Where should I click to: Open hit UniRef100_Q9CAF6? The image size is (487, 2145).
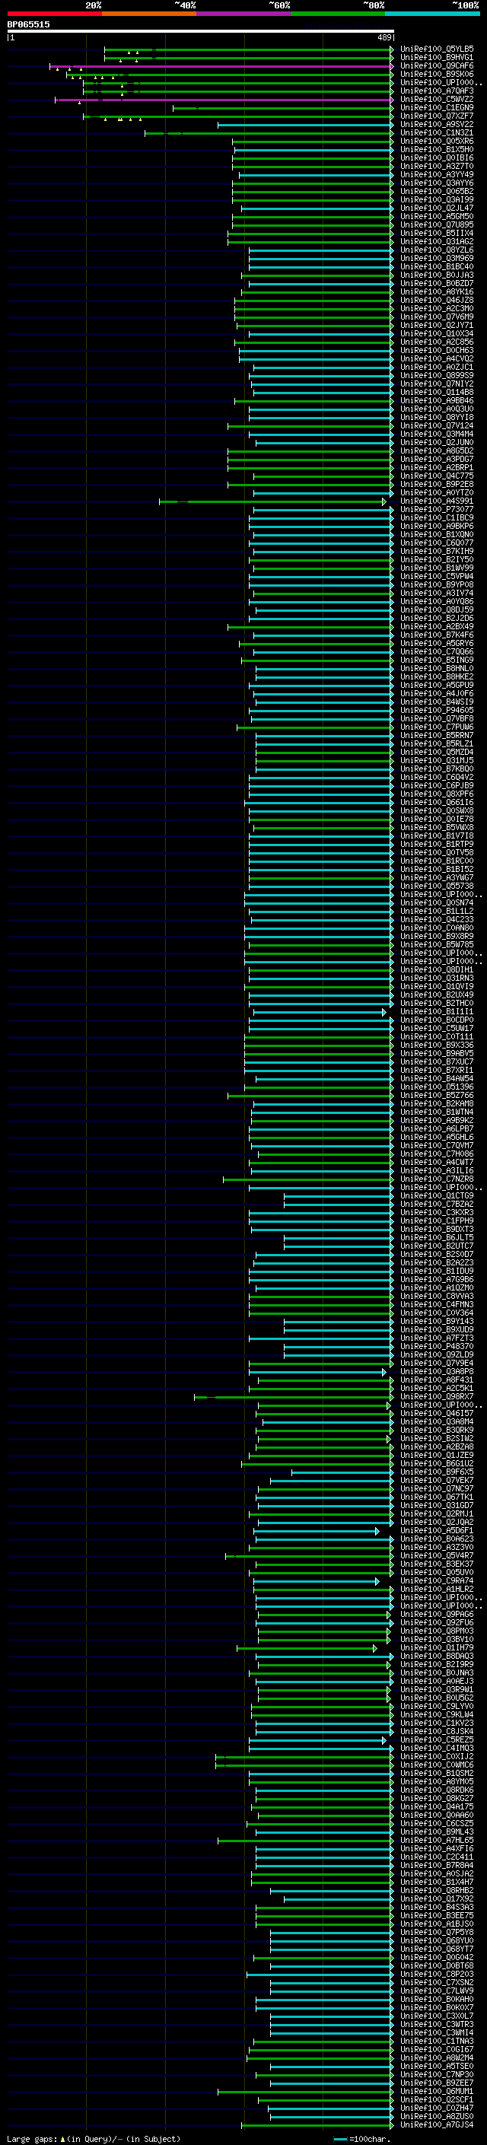437,65
